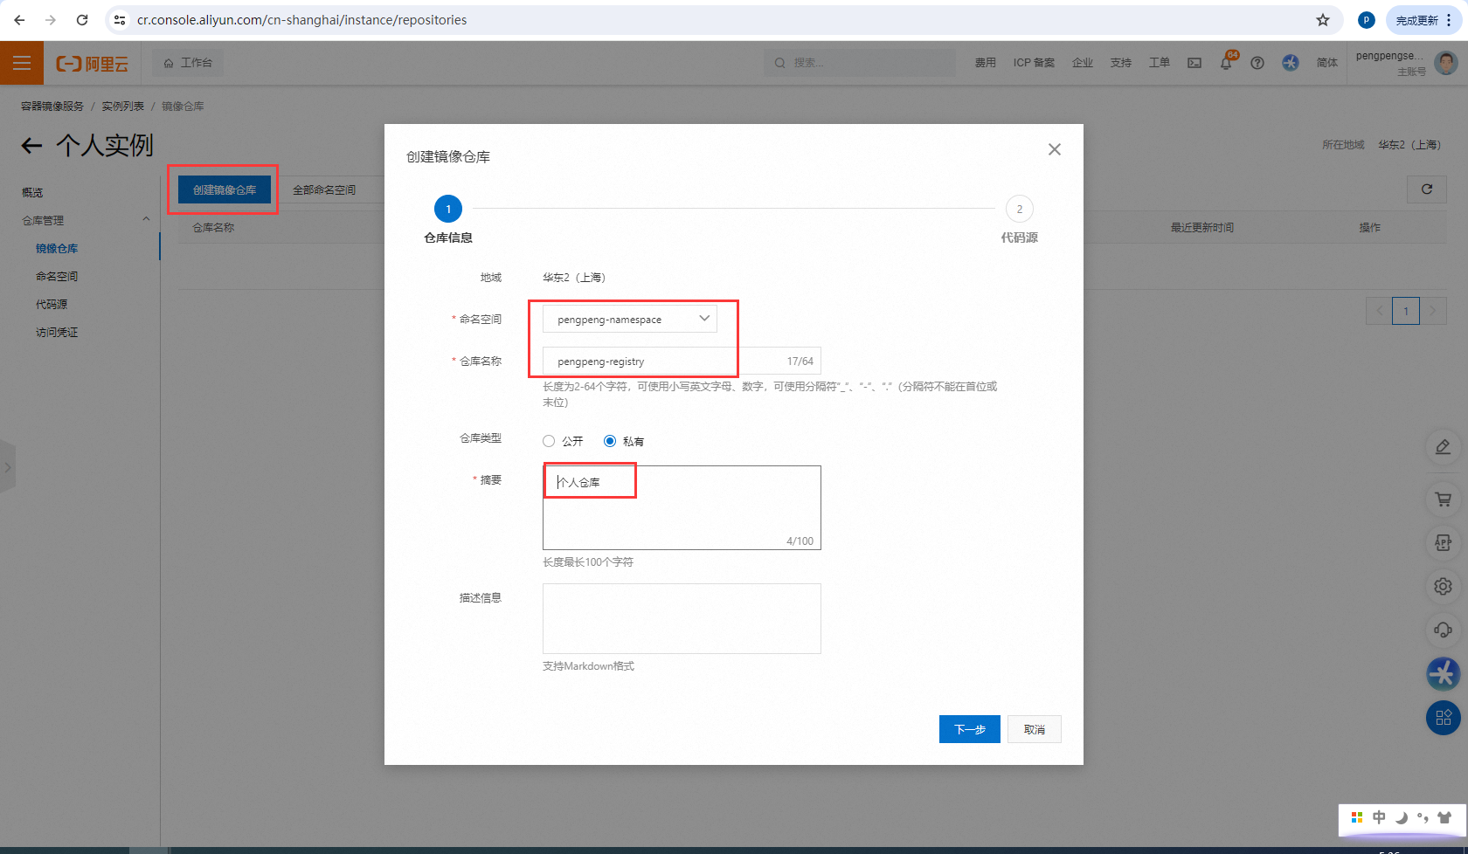
Task: Open the settings gear floating icon
Action: coord(1444,586)
